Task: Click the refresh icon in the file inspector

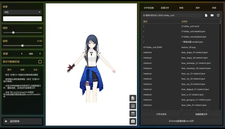Action: (218, 15)
